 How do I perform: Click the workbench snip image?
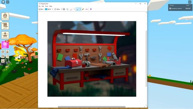point(92,59)
